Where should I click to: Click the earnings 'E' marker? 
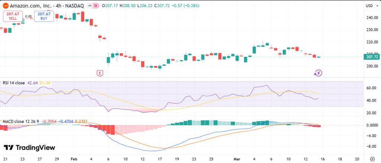click(x=99, y=73)
